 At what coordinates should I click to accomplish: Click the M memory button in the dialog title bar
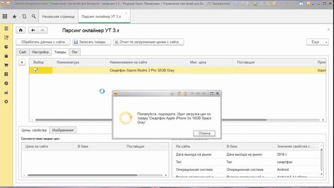point(193,93)
